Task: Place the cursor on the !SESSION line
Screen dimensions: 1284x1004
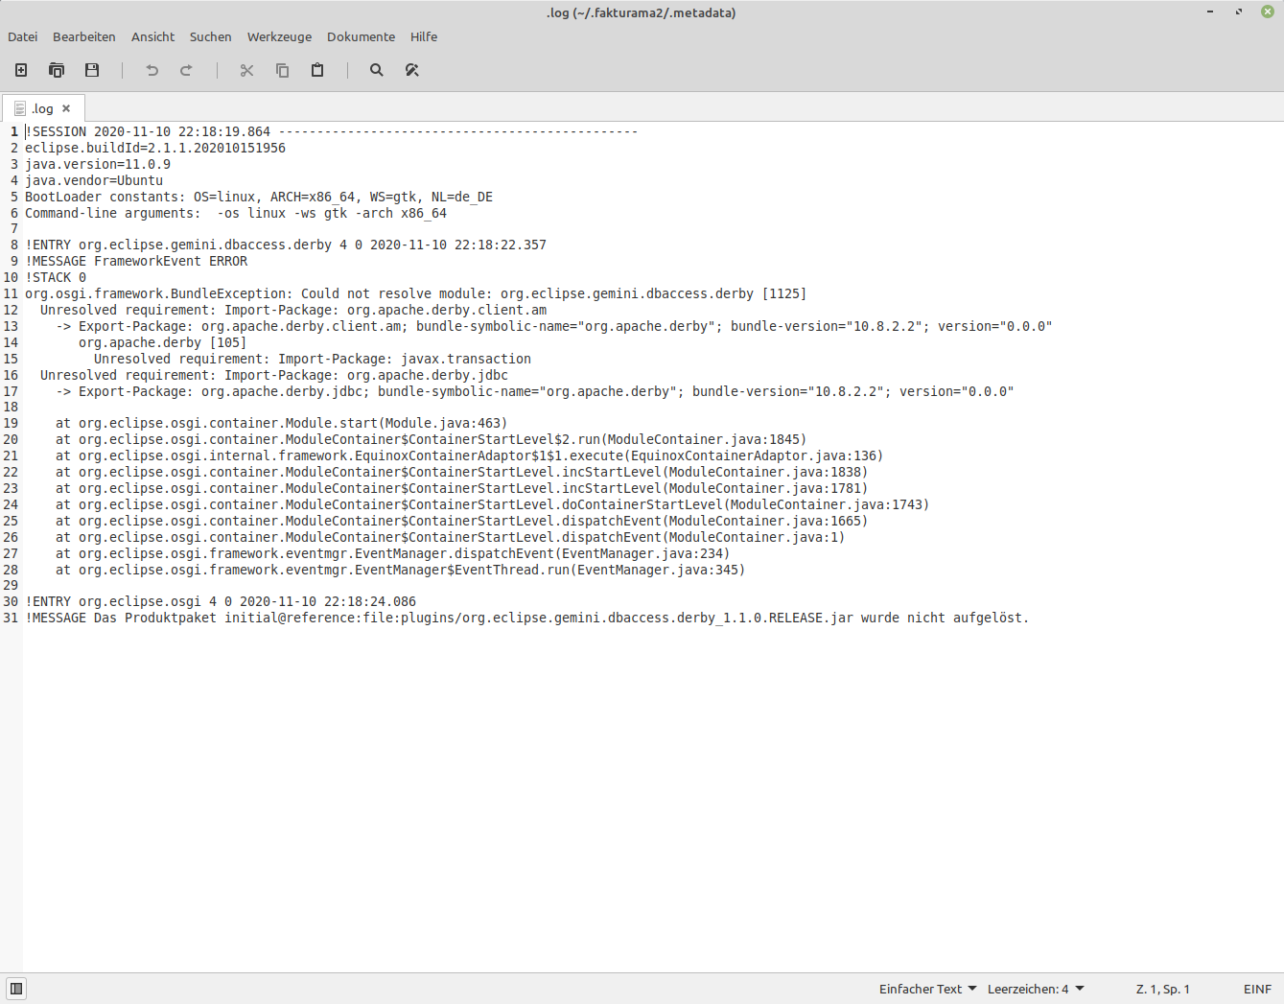Action: click(331, 131)
